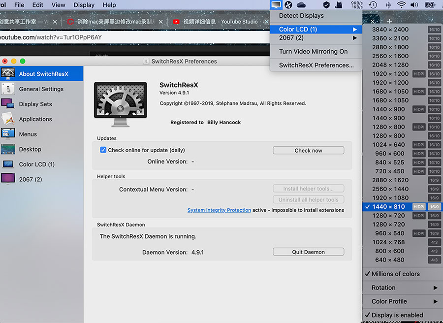Viewport: 443px width, 323px height.
Task: Open the Wi-Fi menu bar icon
Action: pyautogui.click(x=401, y=4)
